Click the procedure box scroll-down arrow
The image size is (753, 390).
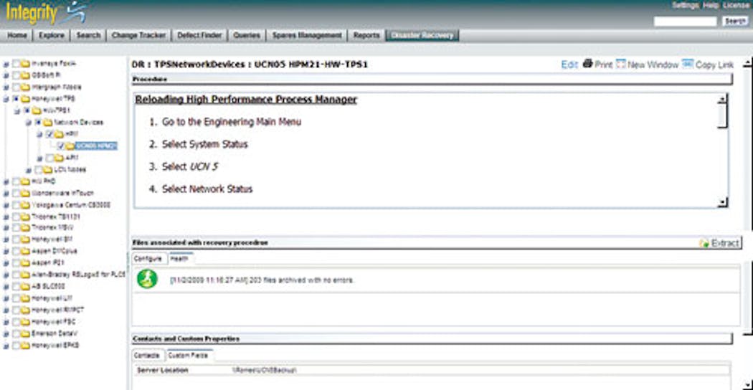722,203
